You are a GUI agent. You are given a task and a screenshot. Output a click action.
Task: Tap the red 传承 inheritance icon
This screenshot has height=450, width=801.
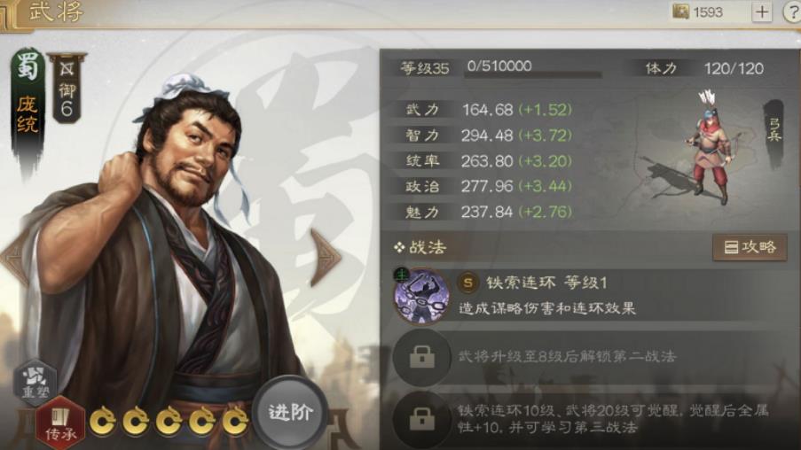(x=60, y=423)
